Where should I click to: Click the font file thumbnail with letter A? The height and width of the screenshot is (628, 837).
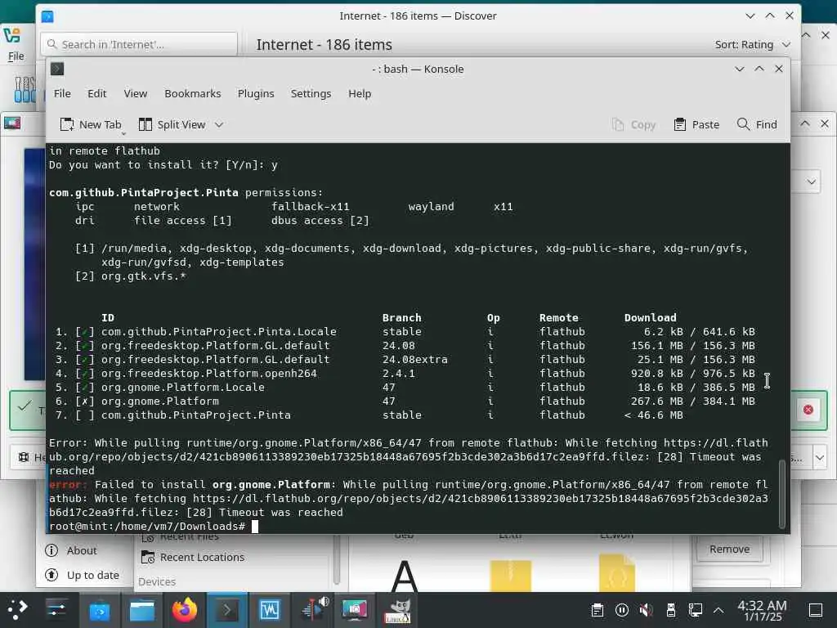[404, 576]
